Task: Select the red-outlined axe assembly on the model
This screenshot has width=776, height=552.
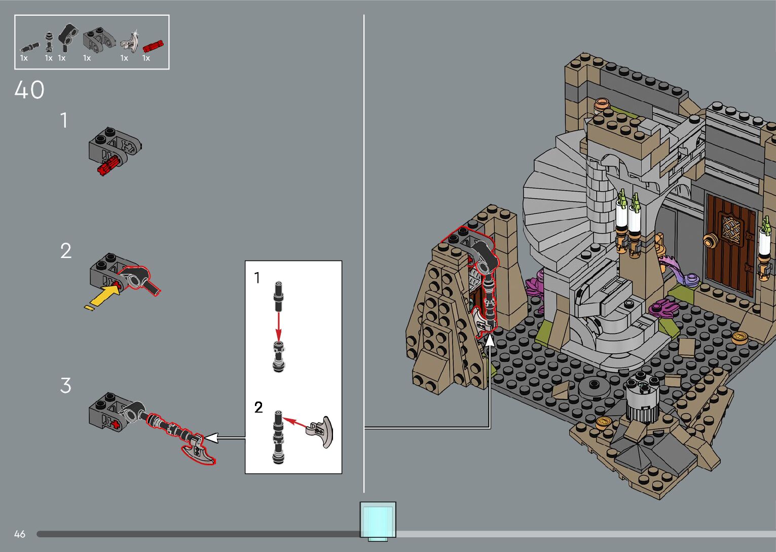Action: point(481,284)
